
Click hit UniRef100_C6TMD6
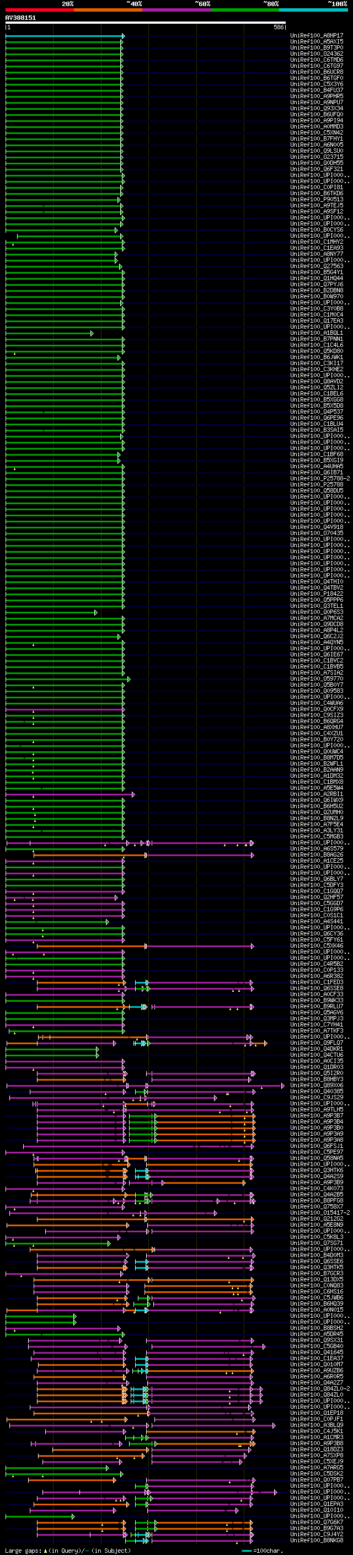(316, 60)
